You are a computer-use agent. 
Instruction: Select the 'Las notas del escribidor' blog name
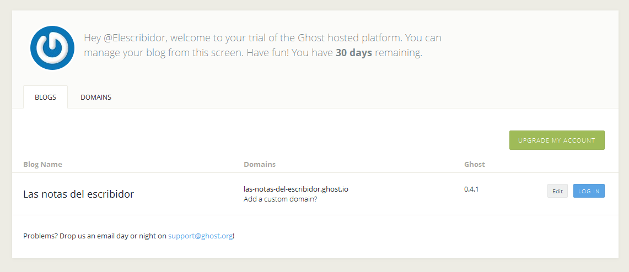(79, 194)
